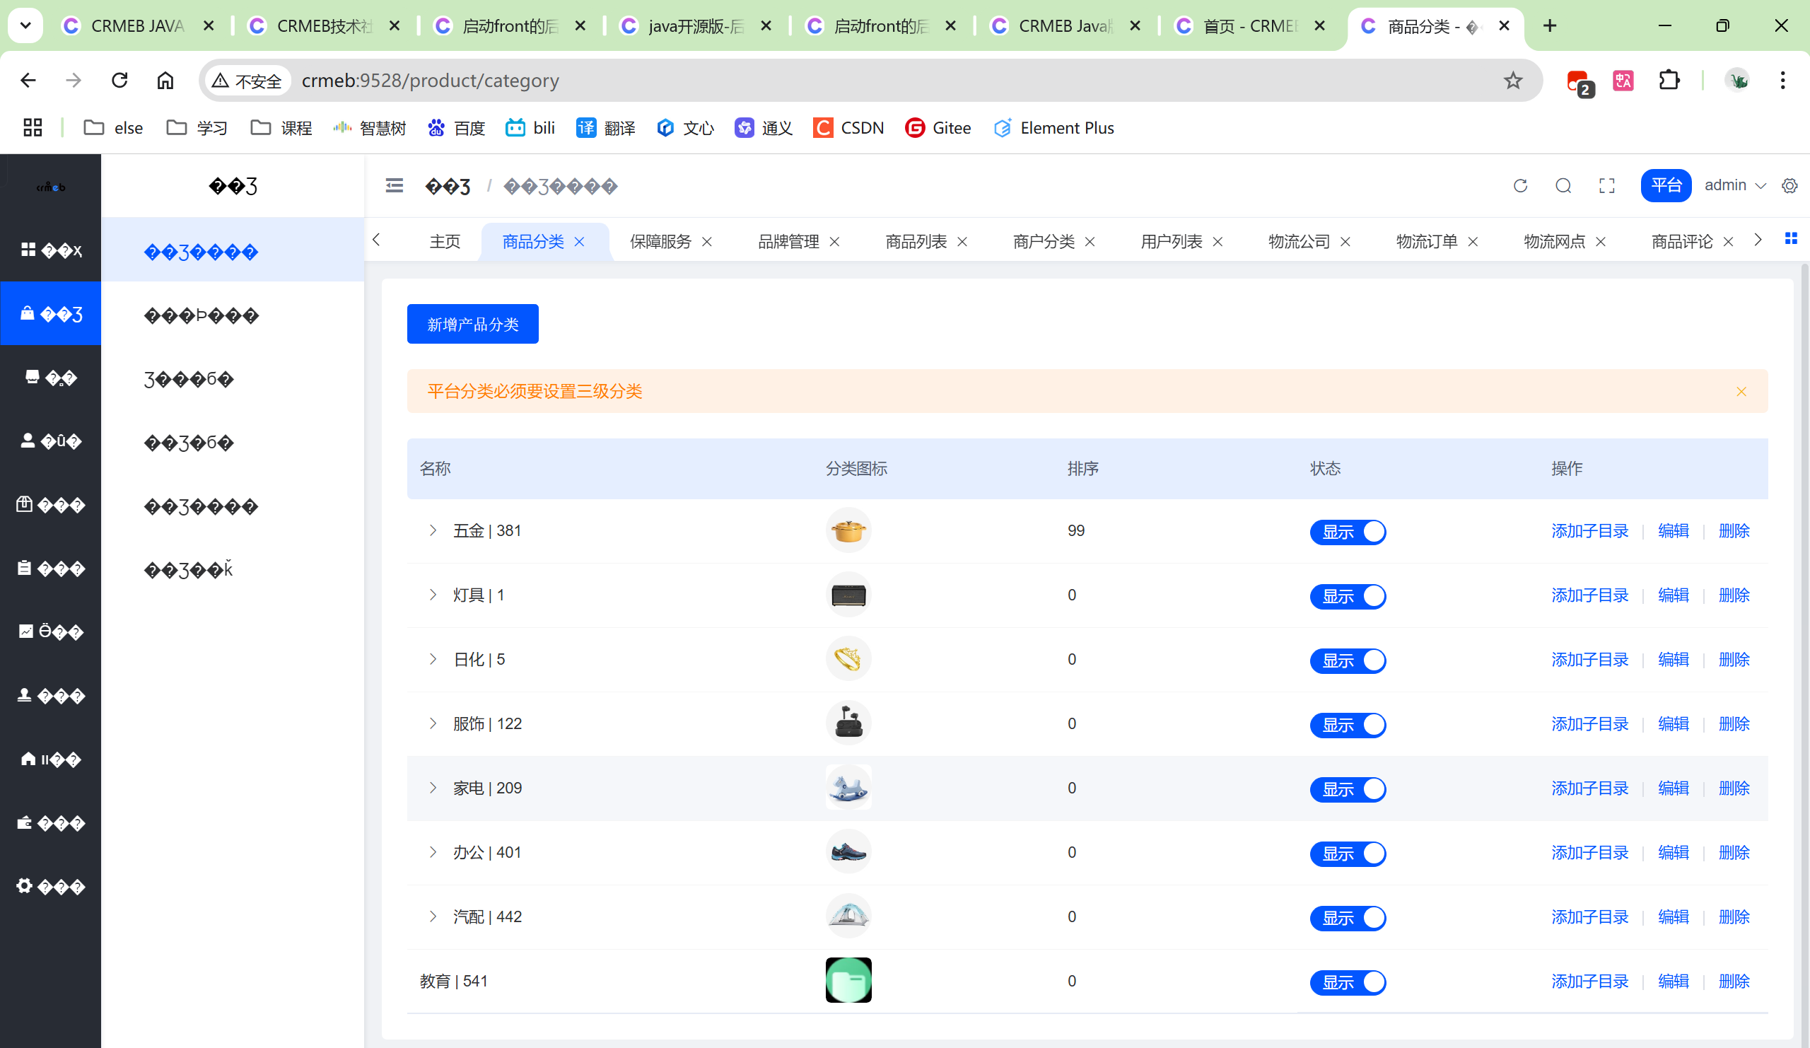
Task: Open the gift box sidebar item
Action: tap(50, 504)
